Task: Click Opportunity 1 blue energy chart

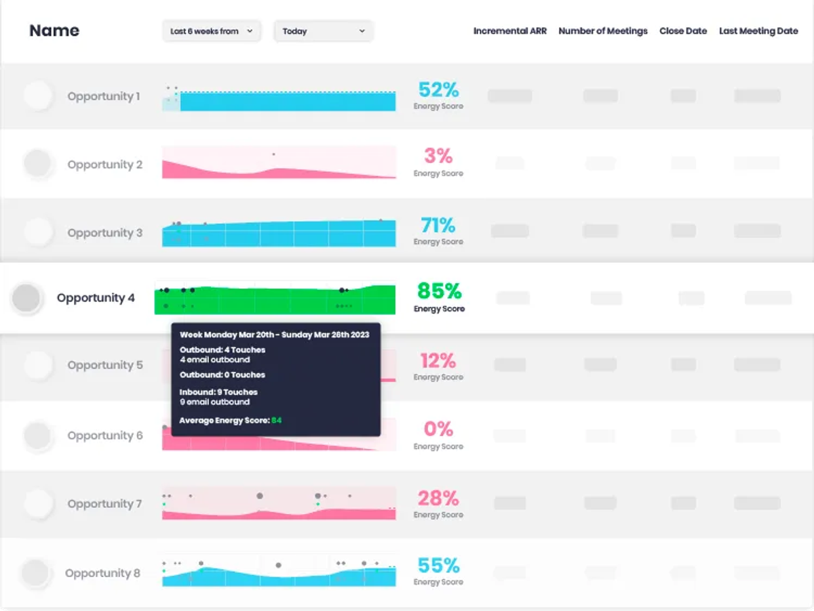Action: point(279,99)
